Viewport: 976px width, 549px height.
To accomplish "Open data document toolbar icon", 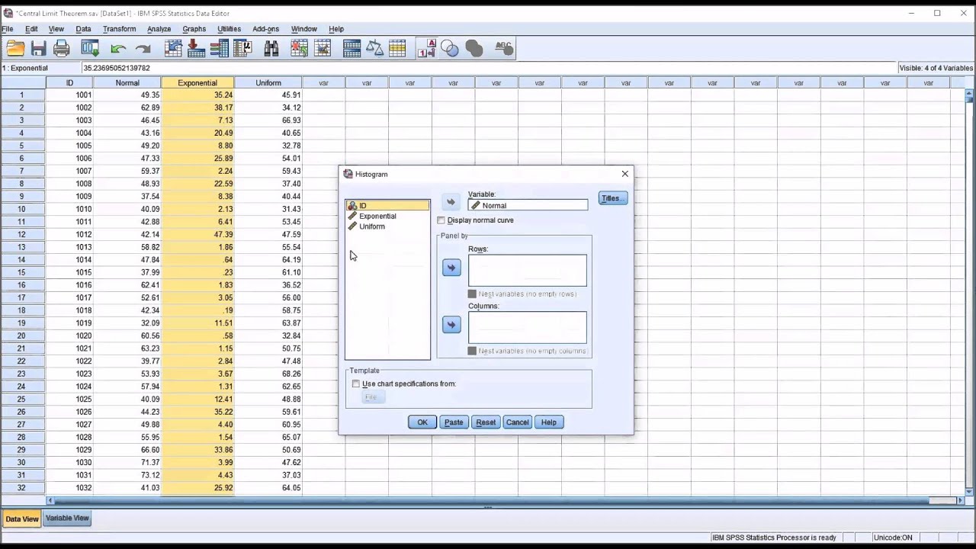I will tap(15, 49).
